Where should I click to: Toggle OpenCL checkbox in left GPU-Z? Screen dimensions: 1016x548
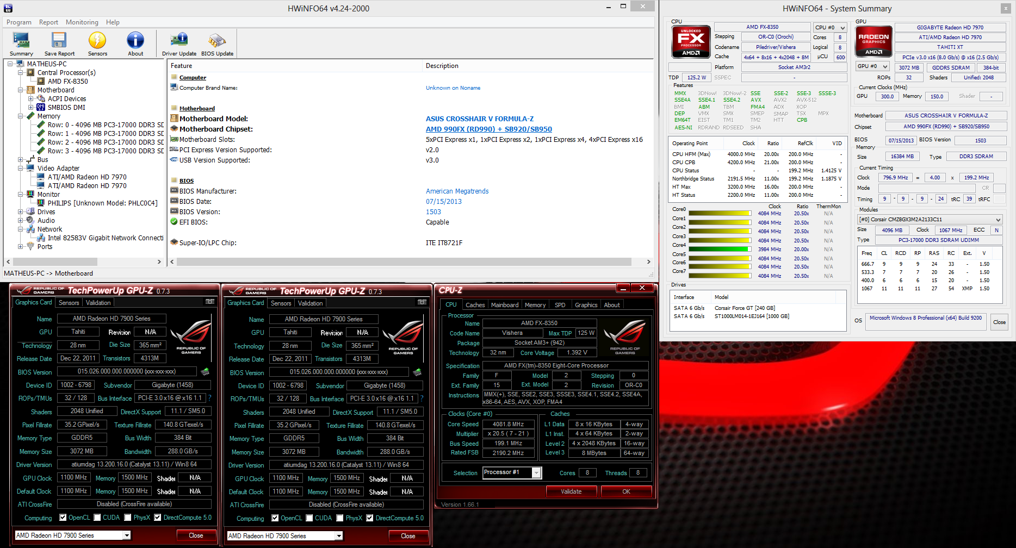(63, 518)
